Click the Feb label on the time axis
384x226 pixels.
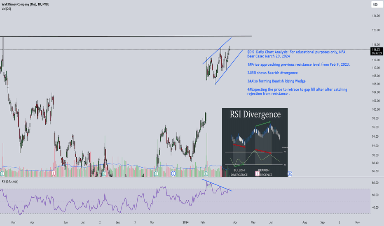click(x=203, y=222)
